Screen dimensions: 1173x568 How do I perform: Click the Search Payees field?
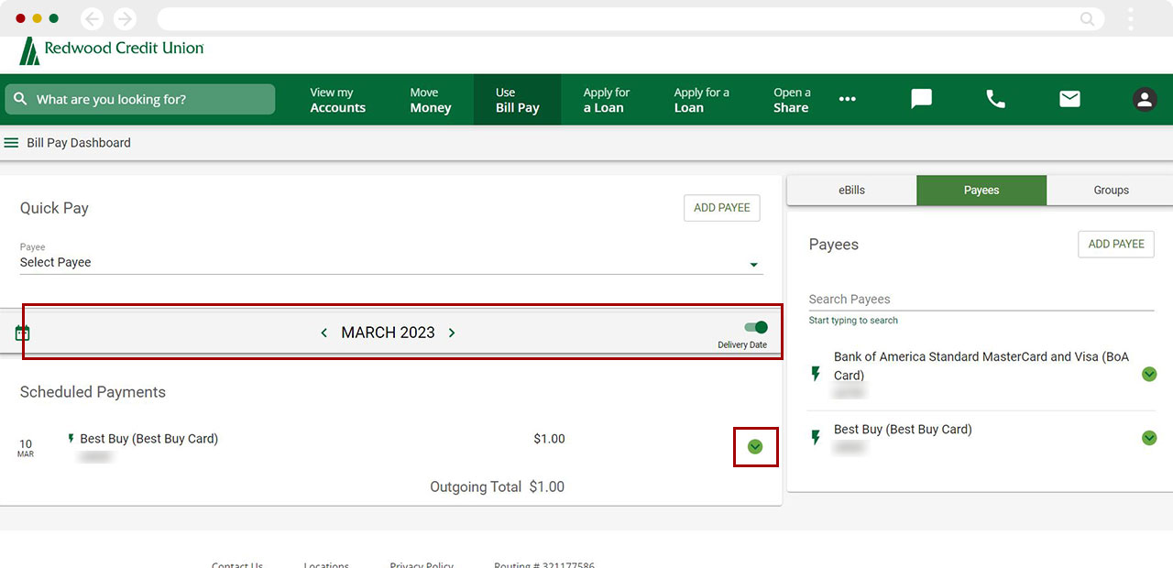pos(981,300)
